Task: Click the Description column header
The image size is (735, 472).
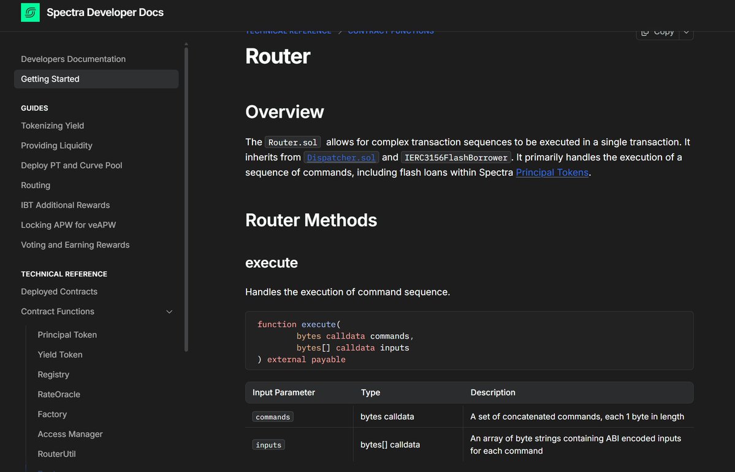Action: pos(493,392)
